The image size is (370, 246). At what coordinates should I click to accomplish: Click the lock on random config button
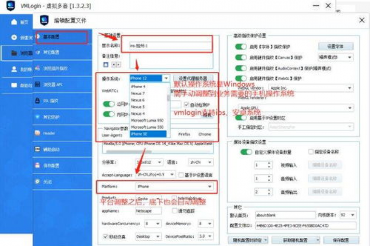[248, 240]
